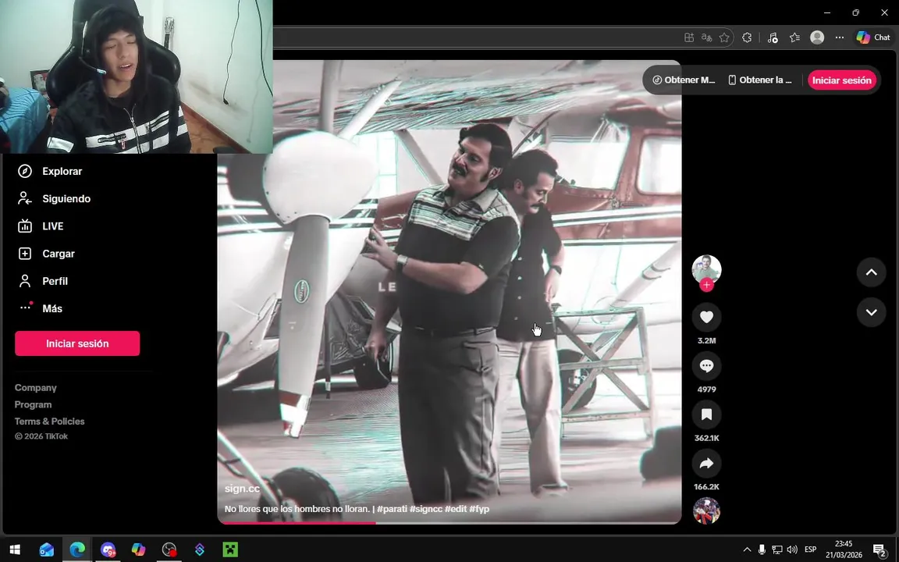
Task: Open Edge Settings and more menu
Action: (840, 37)
